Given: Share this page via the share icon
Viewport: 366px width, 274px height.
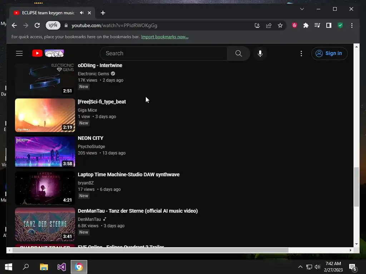Looking at the screenshot, I should (x=269, y=25).
